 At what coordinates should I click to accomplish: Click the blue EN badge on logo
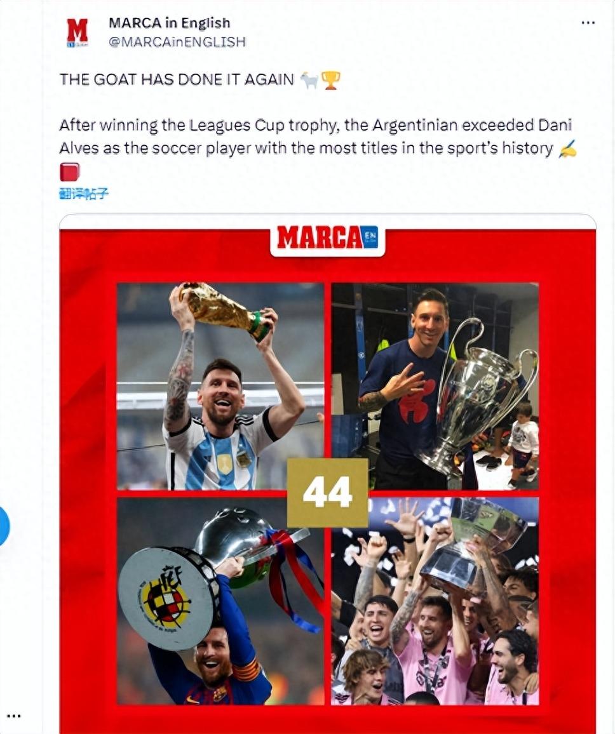pyautogui.click(x=370, y=237)
